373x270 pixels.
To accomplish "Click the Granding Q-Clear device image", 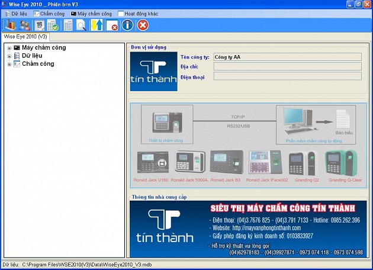I will point(342,163).
